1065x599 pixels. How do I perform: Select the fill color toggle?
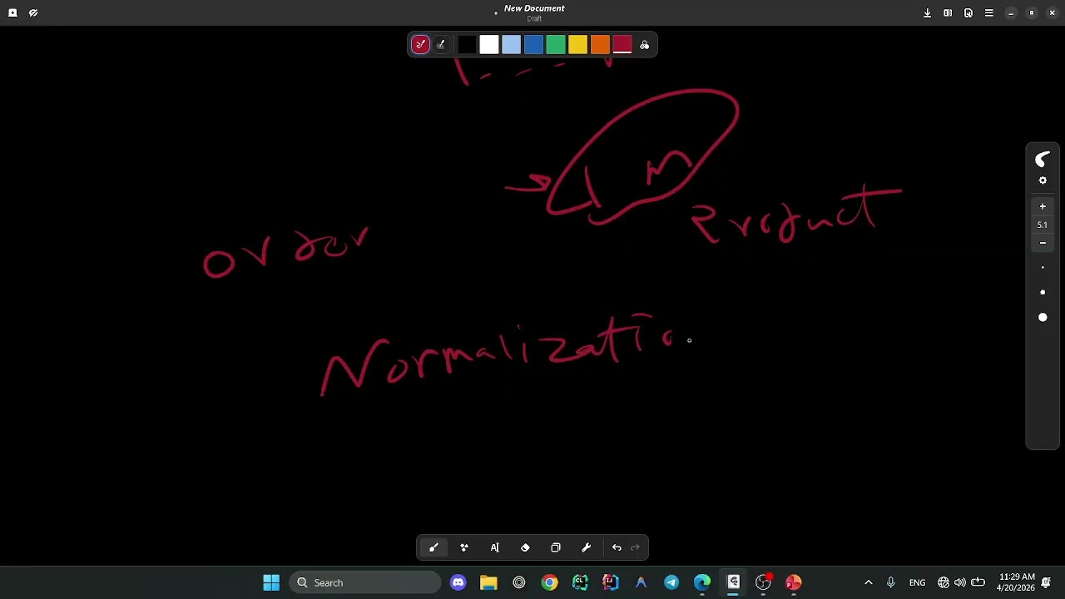pyautogui.click(x=441, y=45)
